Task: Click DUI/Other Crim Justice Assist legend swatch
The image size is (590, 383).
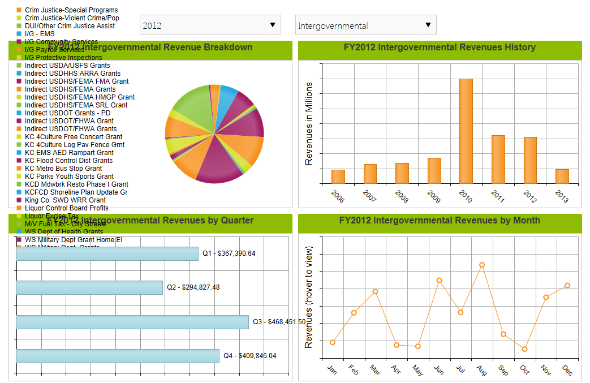Action: (19, 26)
